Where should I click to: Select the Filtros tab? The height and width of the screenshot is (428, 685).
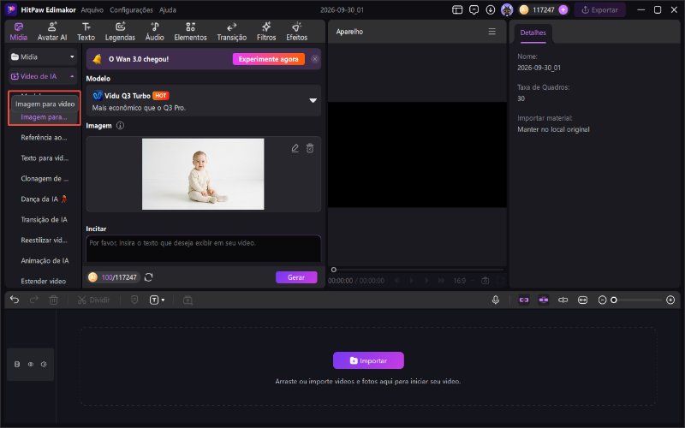(266, 32)
